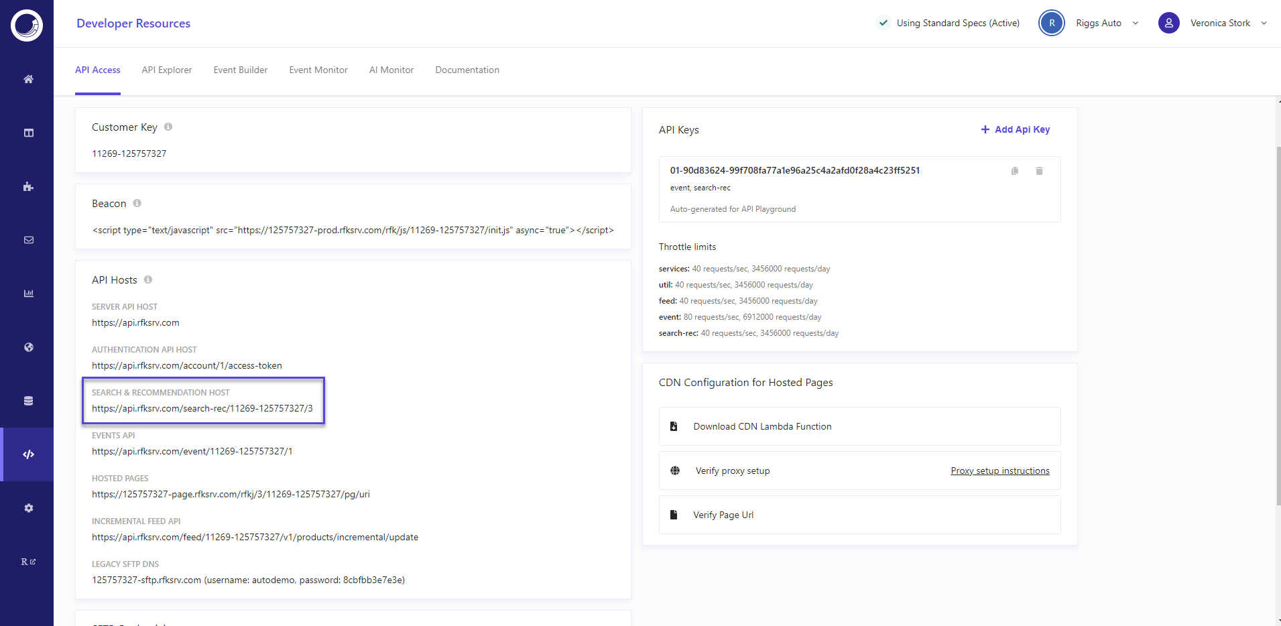Click the Veronica Stork user avatar
Screen dimensions: 1281x626
tap(1169, 23)
